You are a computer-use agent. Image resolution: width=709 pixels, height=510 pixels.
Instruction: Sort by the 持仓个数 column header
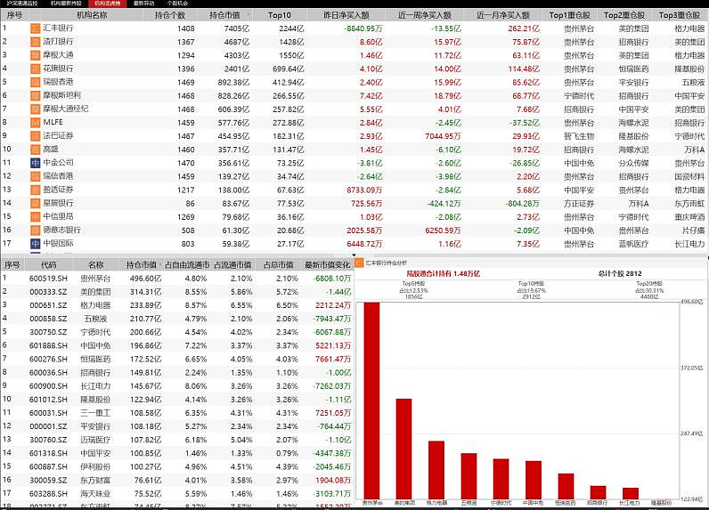tap(170, 15)
